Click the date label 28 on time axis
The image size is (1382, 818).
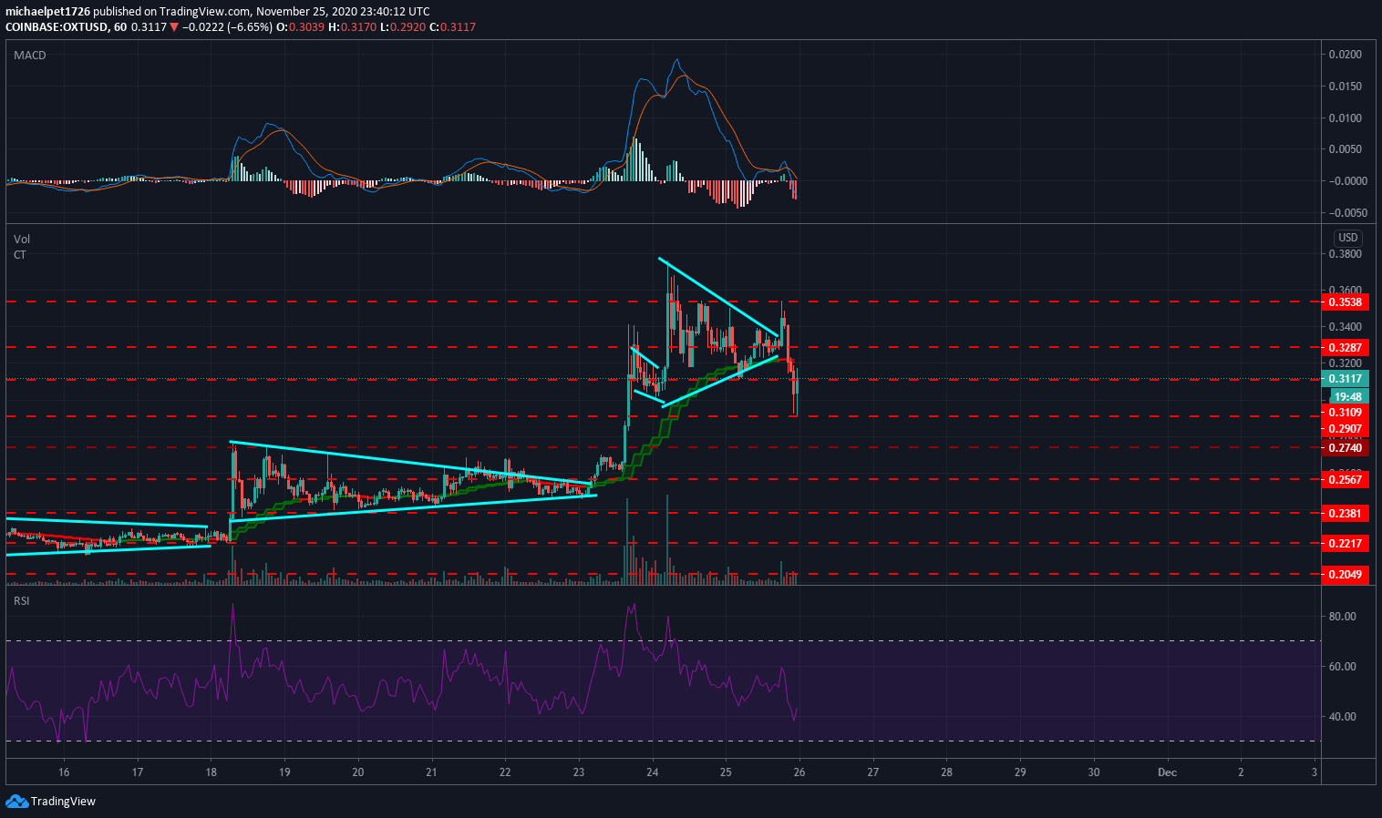[x=946, y=772]
